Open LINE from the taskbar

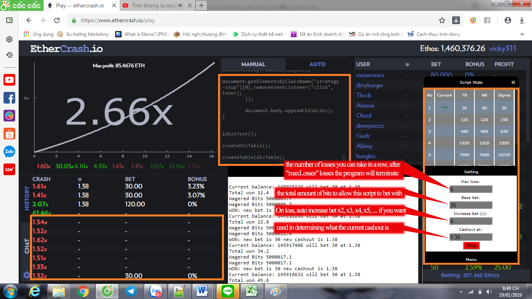pos(227,291)
